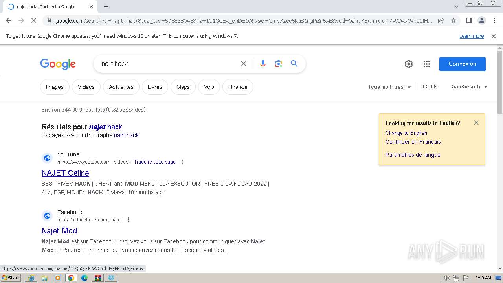503x283 pixels.
Task: Open Najet Mod Facebook result
Action: [x=59, y=231]
